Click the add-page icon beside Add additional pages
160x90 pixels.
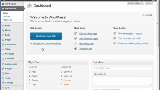(x=75, y=38)
